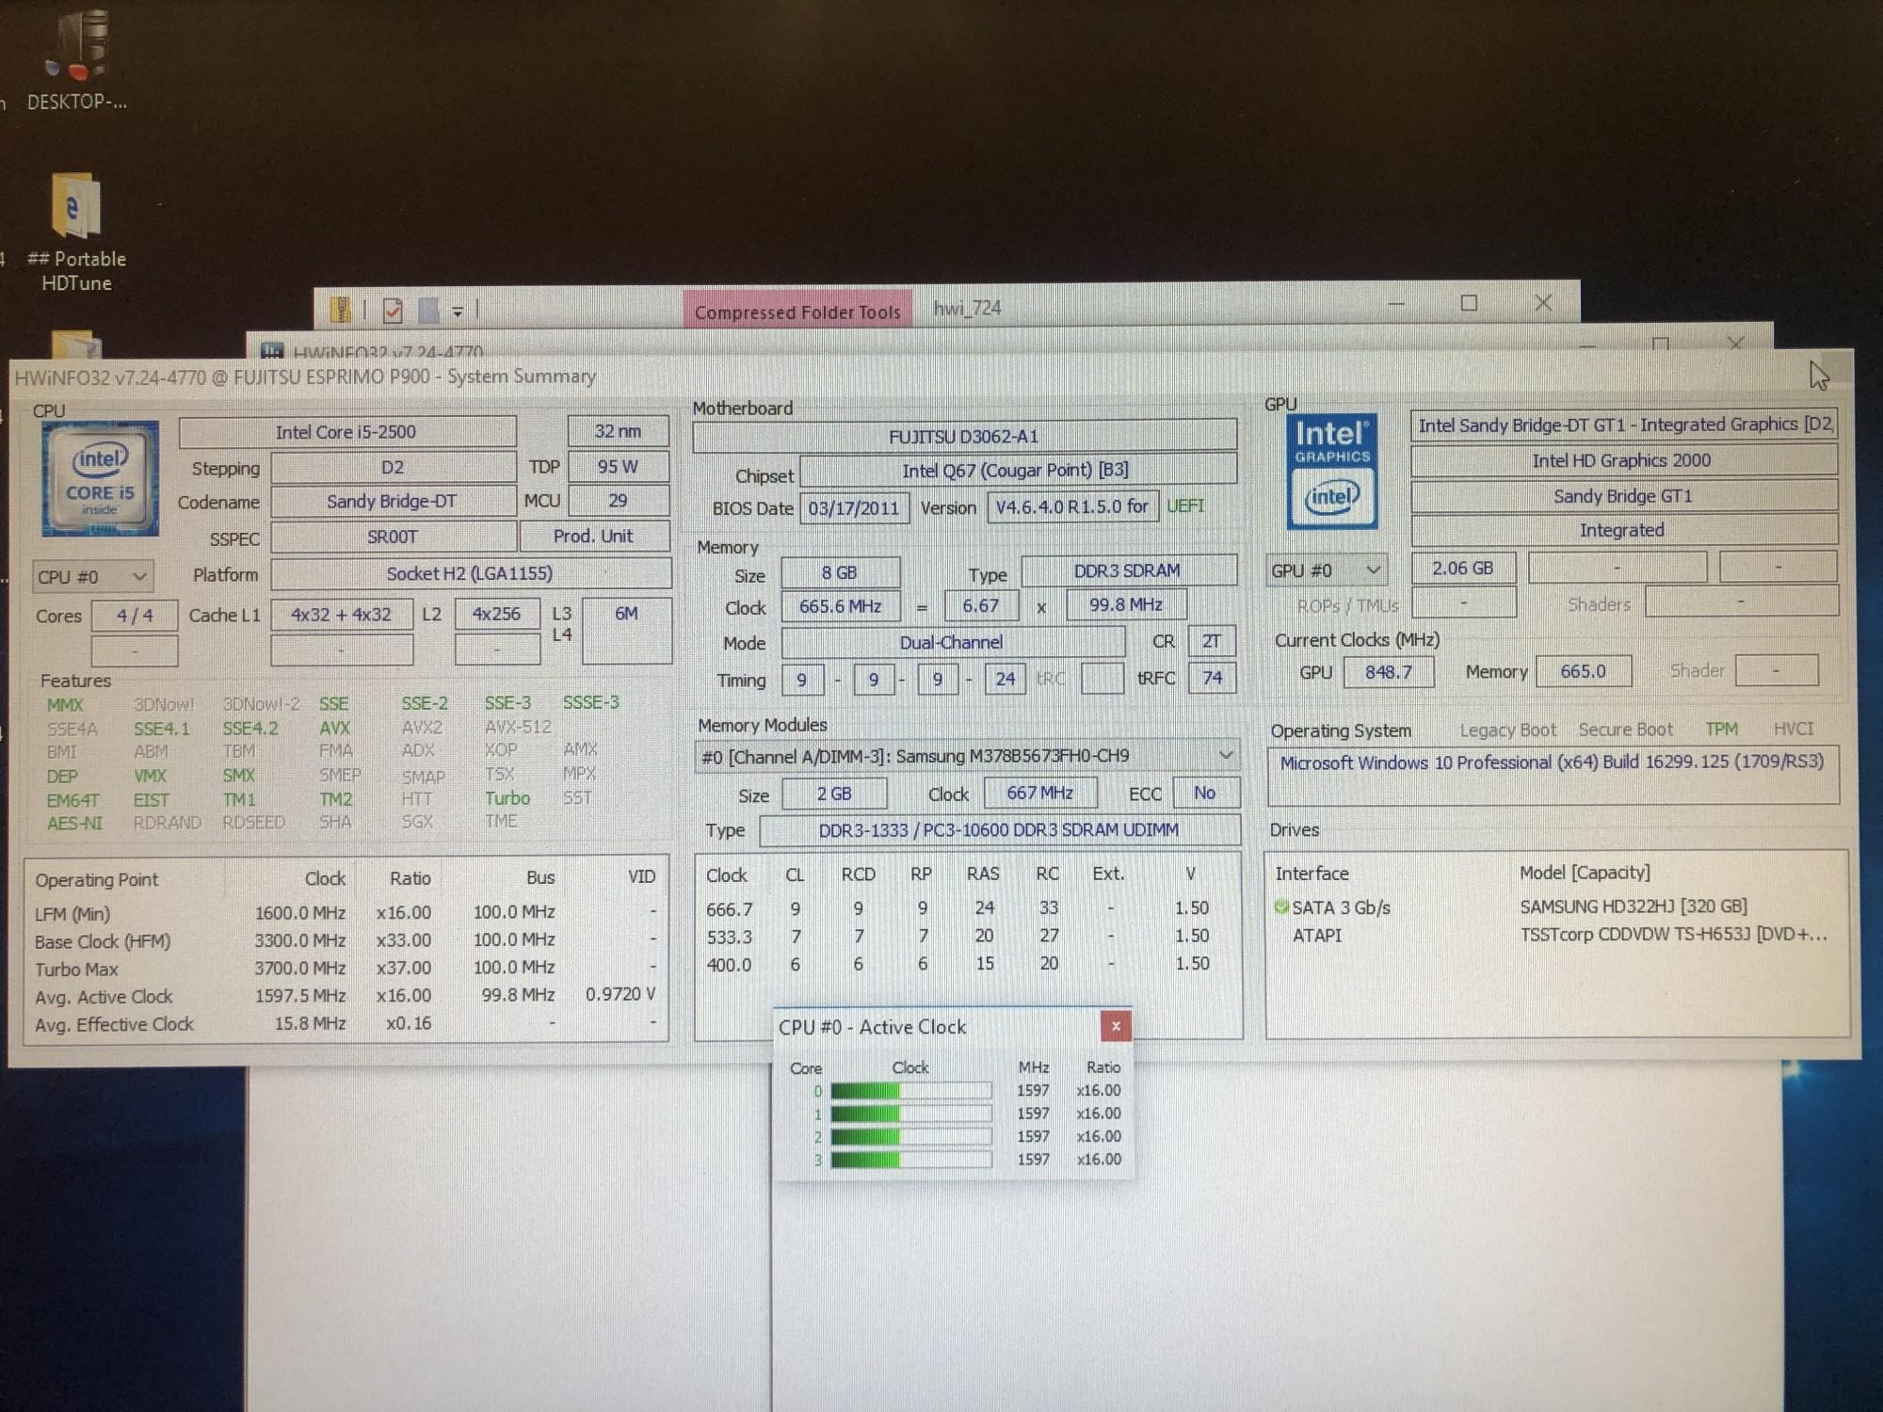Click the Intel Core i5-2500 CPU name field
Image resolution: width=1883 pixels, height=1412 pixels.
[x=346, y=432]
